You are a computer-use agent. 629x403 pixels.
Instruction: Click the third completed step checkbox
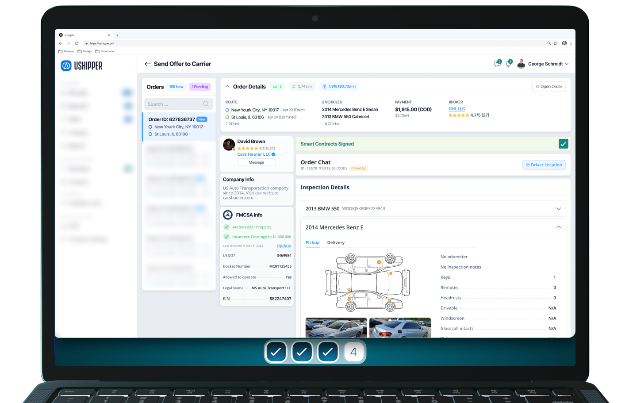coord(328,352)
